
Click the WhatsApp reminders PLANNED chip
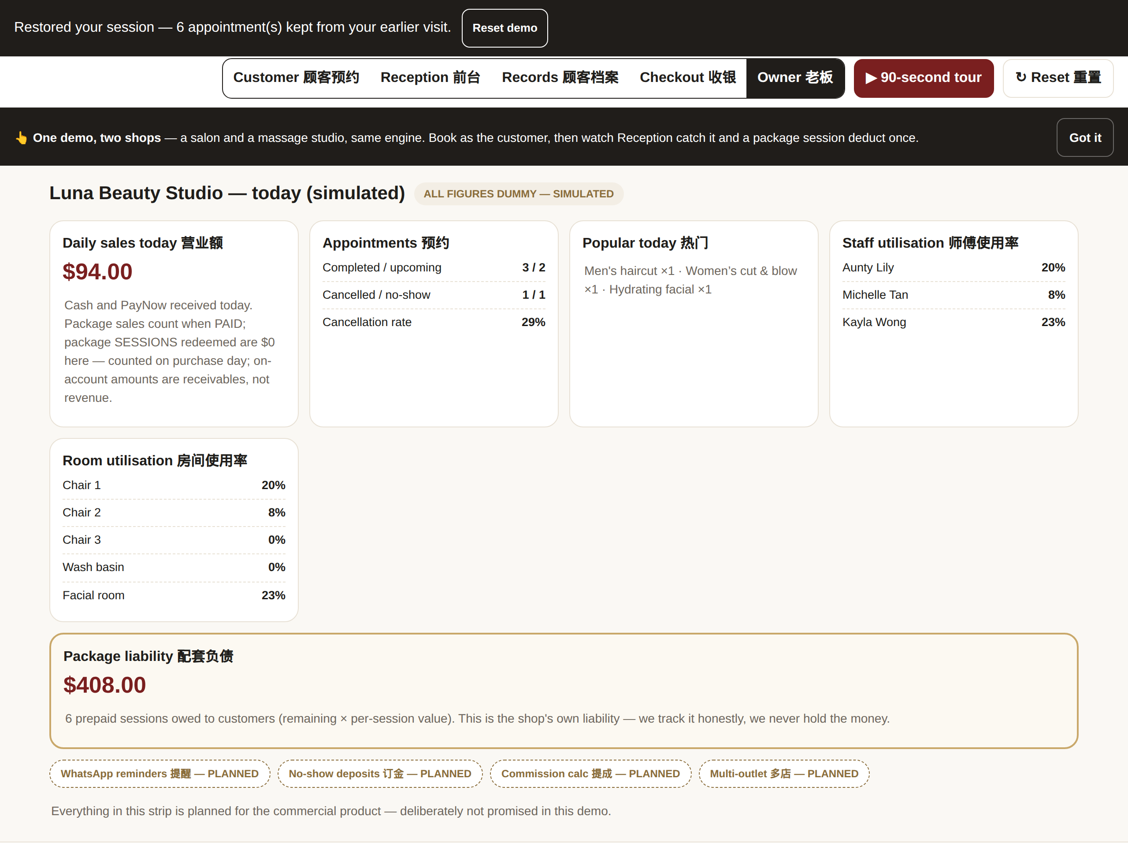[160, 774]
